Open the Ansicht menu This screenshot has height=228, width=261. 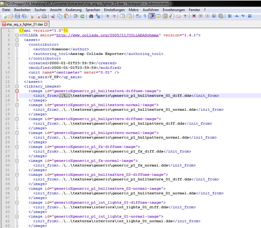[56, 10]
